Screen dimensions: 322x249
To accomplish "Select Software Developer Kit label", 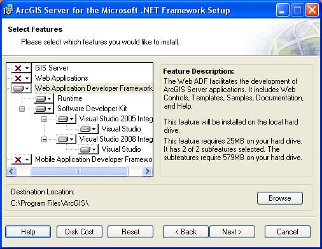I will click(92, 109).
